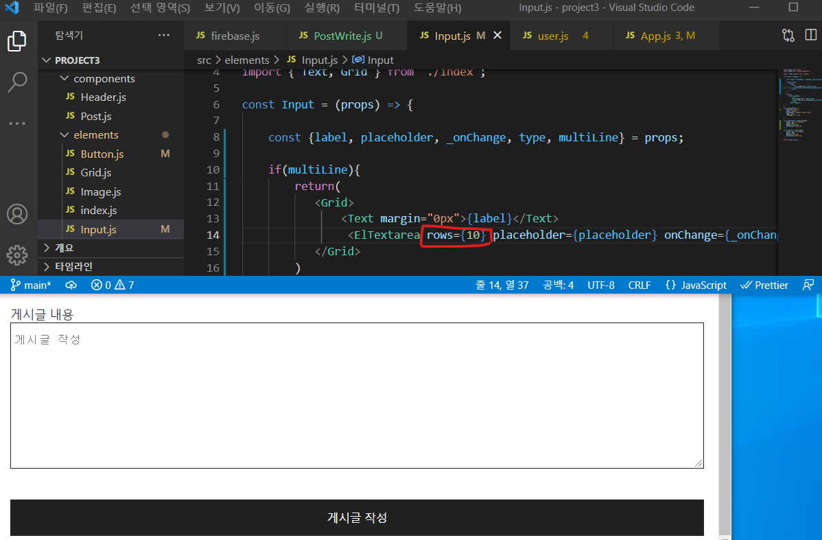822x540 pixels.
Task: Select encoding UTF-8 in status bar
Action: (x=601, y=285)
